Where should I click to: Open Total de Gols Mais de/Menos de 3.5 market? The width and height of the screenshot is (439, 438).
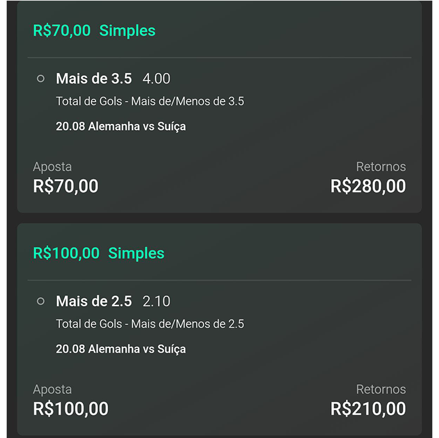[150, 102]
